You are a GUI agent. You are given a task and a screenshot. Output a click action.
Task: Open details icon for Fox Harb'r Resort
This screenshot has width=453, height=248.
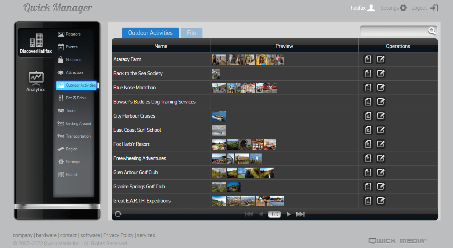click(x=368, y=144)
